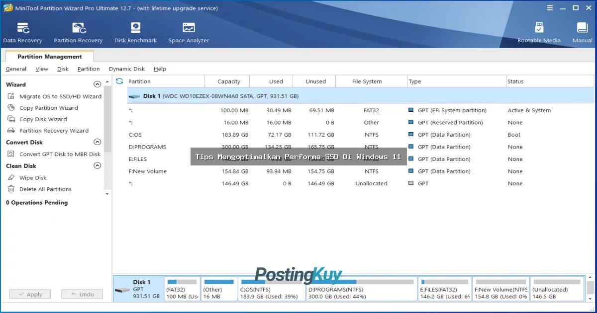597x313 pixels.
Task: Click the left panel scroll down arrow
Action: [x=107, y=194]
